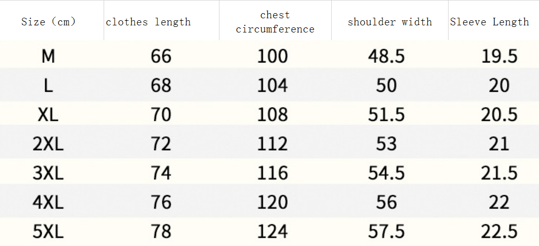Click chest circumference value 116
539x246 pixels.
tap(272, 173)
